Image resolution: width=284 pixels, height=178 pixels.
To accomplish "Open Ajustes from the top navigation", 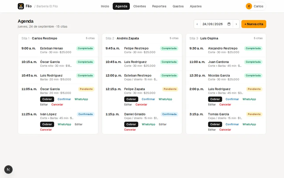I will coord(196,6).
